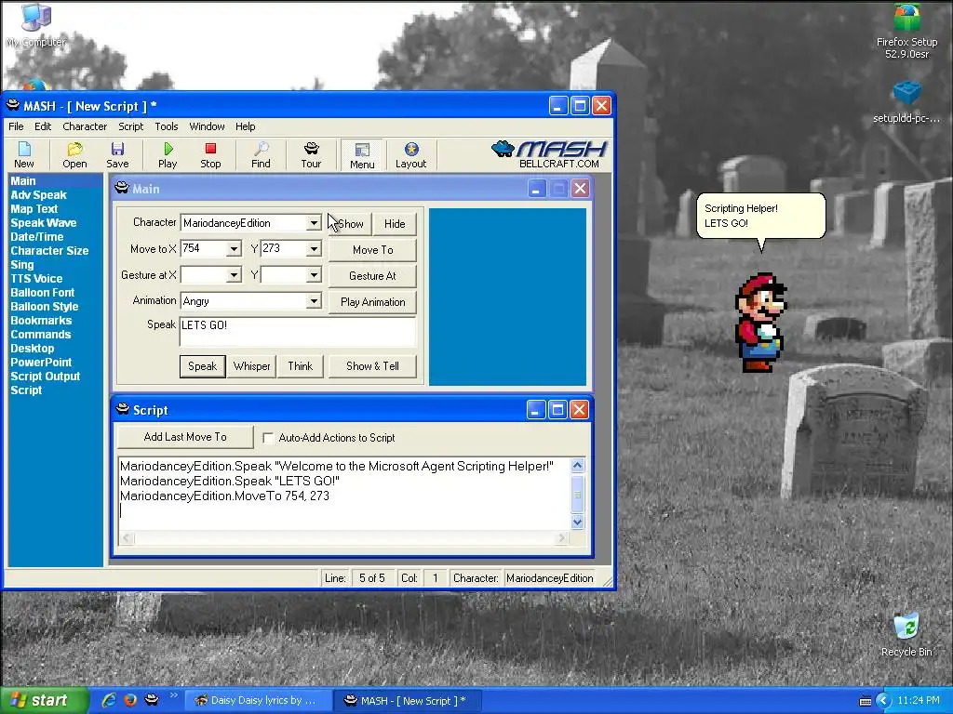The width and height of the screenshot is (953, 714).
Task: Open the Script menu in menu bar
Action: (130, 126)
